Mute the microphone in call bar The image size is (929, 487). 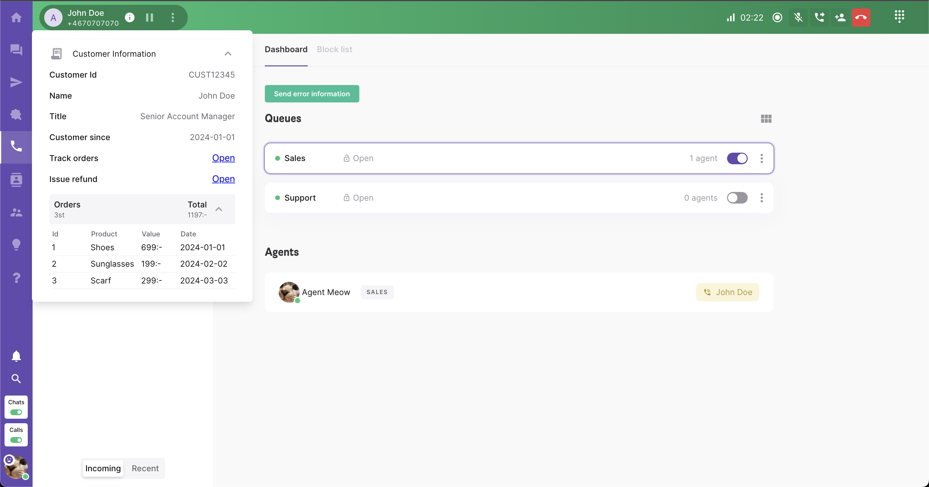pos(798,17)
